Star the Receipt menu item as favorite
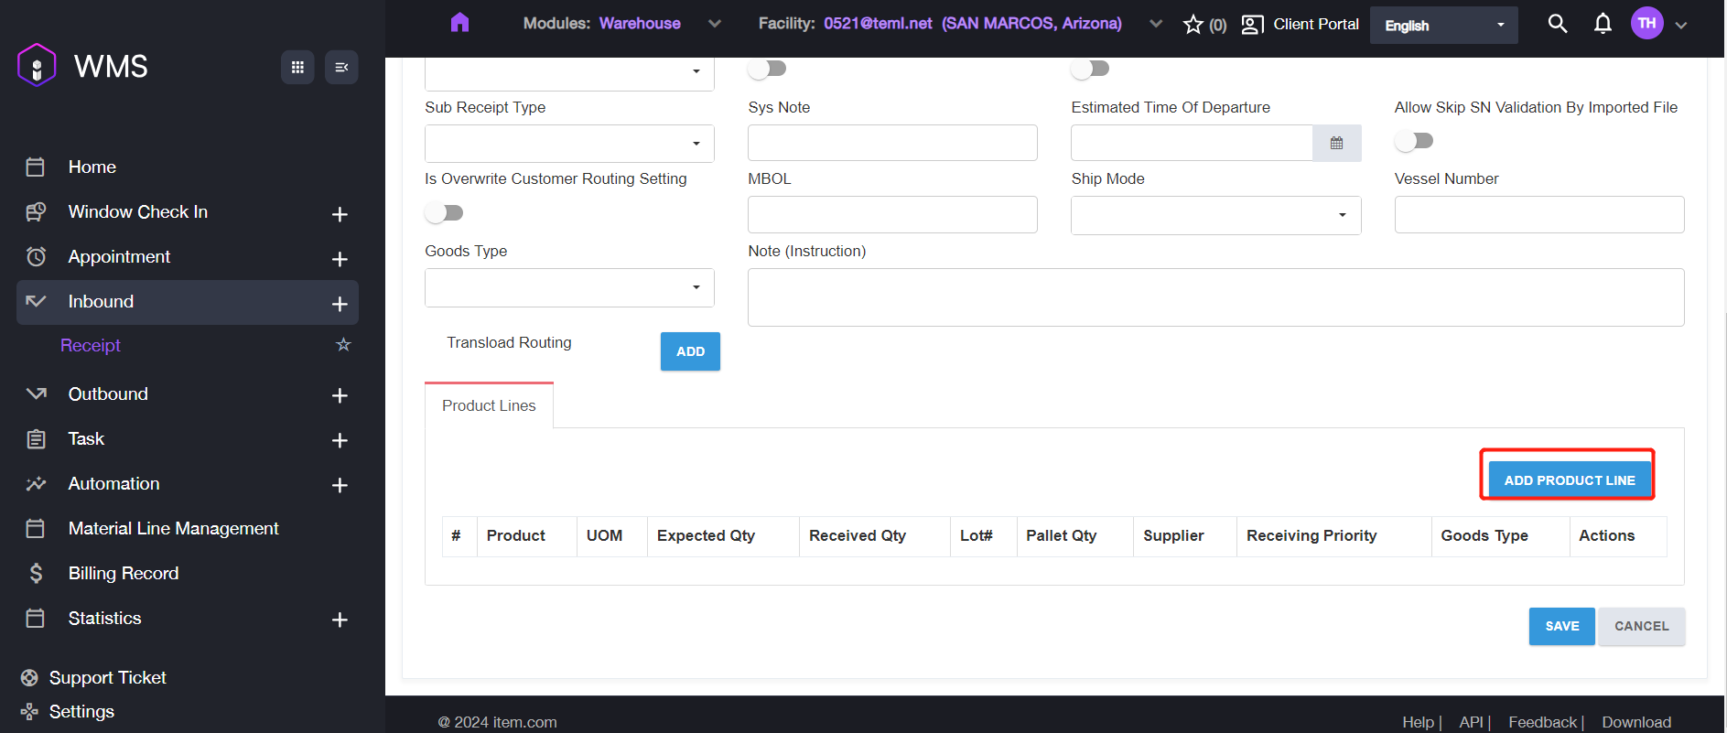The width and height of the screenshot is (1727, 733). (343, 345)
